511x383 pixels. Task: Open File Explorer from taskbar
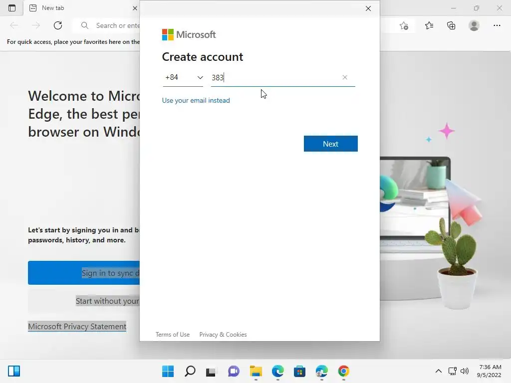tap(256, 371)
